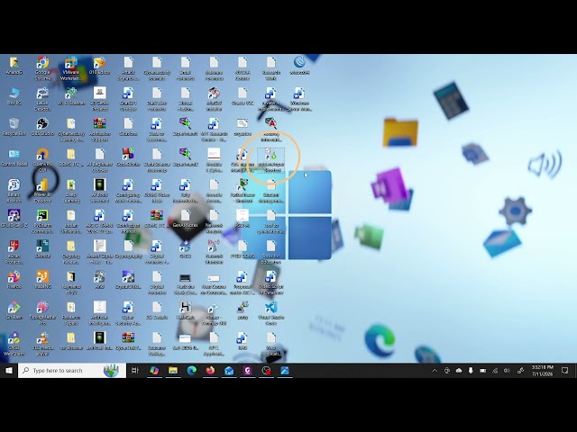Select the HashCalc desktop shortcut
This screenshot has width=577, height=432.
point(185,310)
